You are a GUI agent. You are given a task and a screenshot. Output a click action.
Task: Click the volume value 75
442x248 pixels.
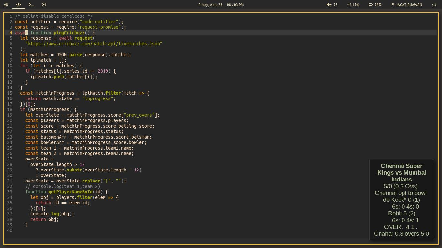(335, 5)
